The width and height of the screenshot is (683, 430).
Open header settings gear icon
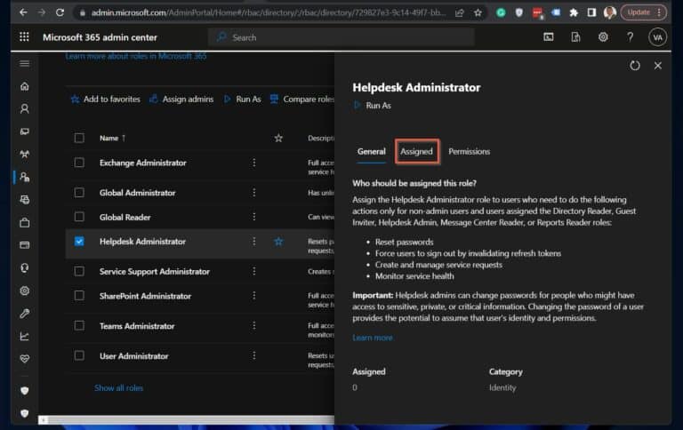tap(603, 37)
